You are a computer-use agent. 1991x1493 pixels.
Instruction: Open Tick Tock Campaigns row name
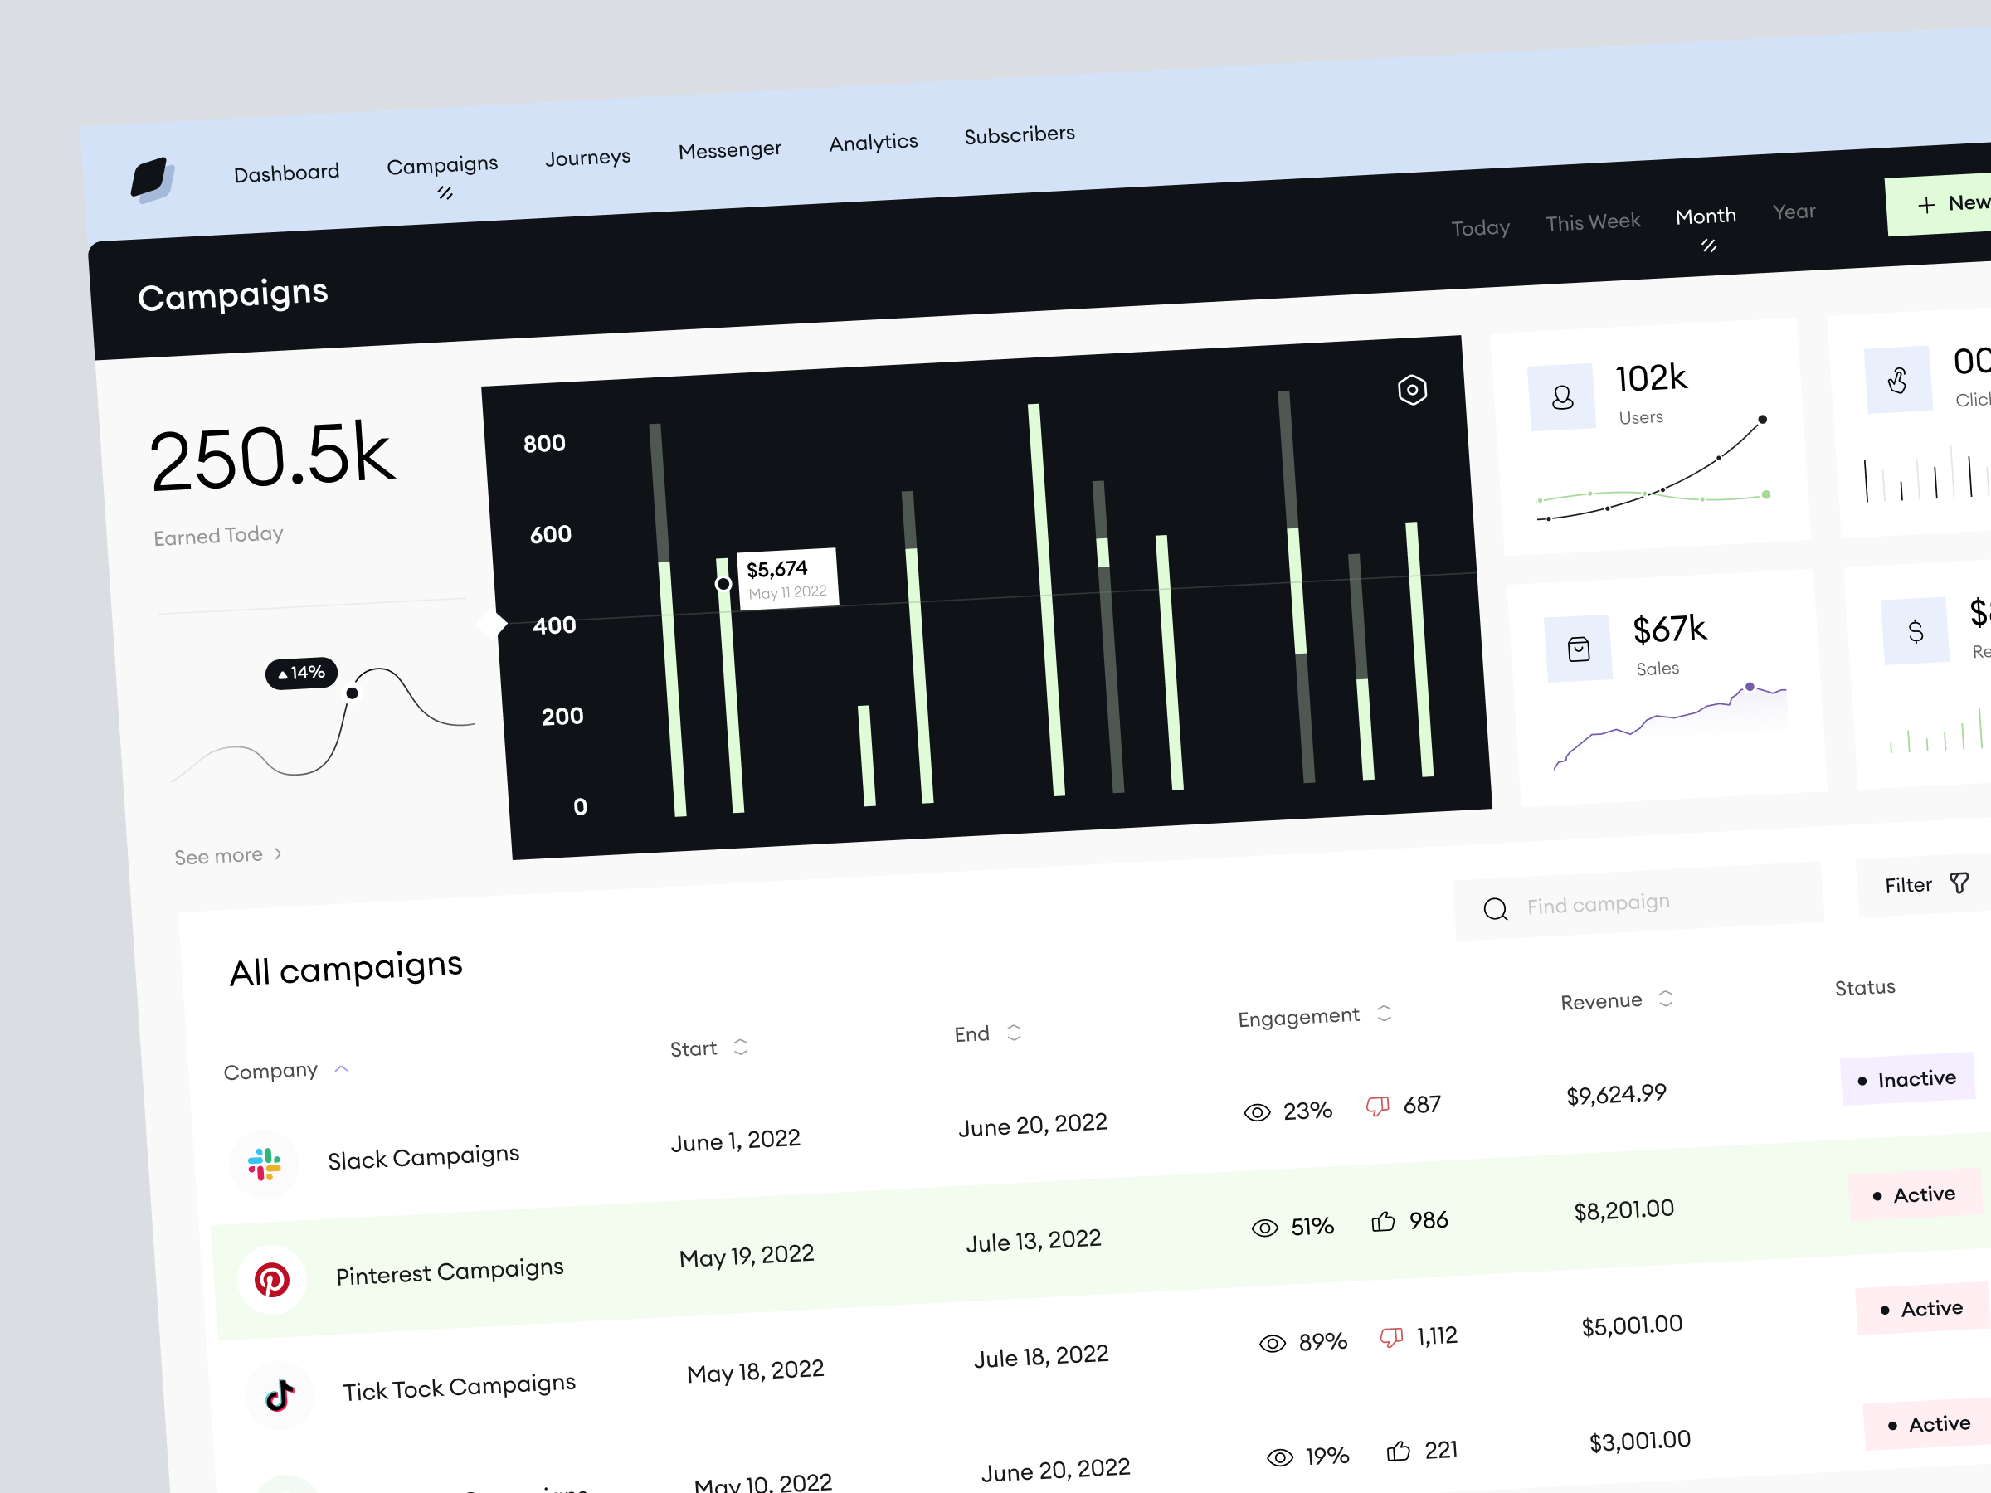coord(459,1387)
